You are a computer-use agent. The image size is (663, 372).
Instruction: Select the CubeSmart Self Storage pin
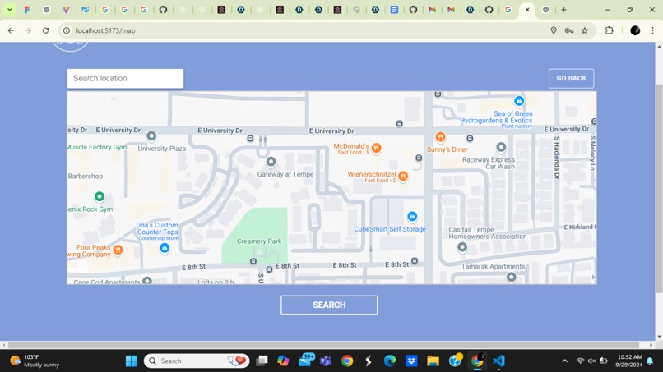[x=412, y=217]
